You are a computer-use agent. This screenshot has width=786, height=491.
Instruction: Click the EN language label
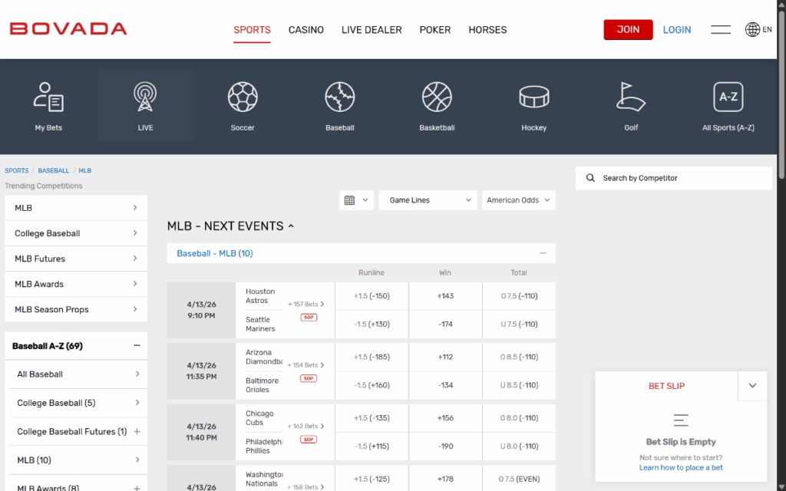pyautogui.click(x=767, y=30)
